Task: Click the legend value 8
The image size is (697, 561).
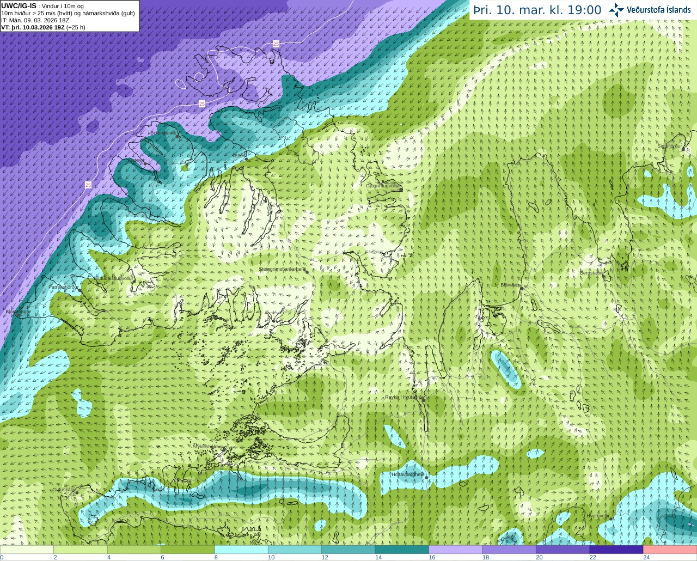Action: click(x=216, y=557)
